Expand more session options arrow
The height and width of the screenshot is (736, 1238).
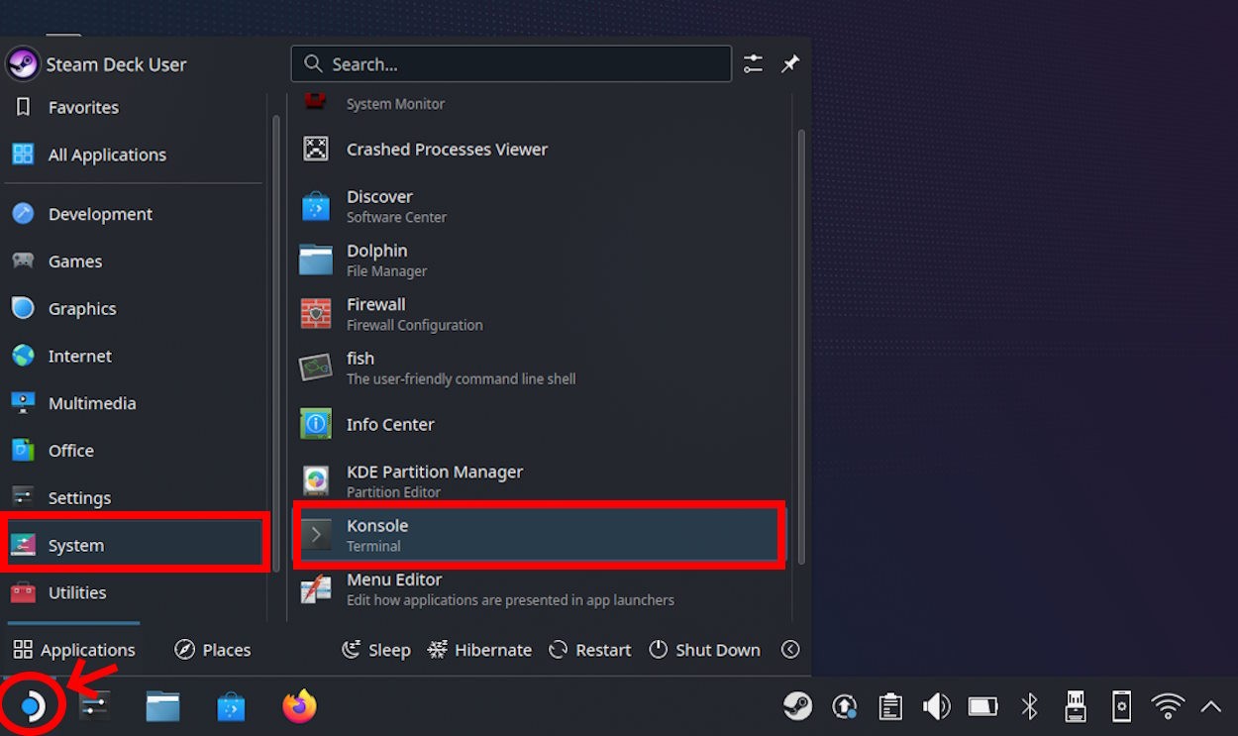790,650
